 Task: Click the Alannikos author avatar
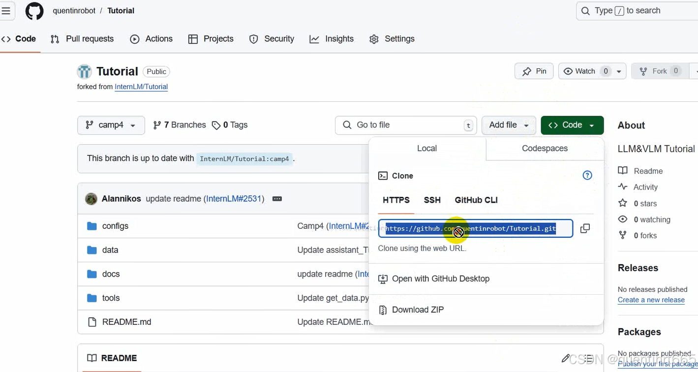point(91,199)
